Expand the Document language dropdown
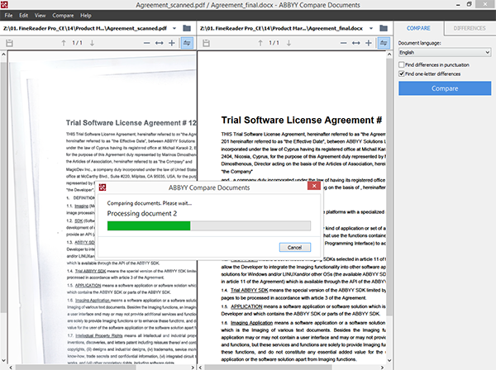496x370 pixels. (x=445, y=53)
